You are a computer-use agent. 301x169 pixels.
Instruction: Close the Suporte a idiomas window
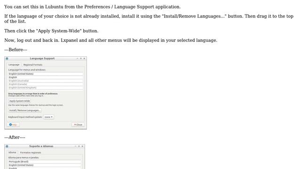tap(82, 146)
